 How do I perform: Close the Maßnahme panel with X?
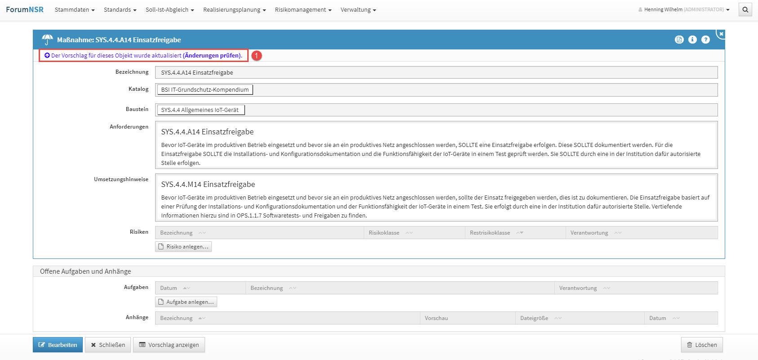[721, 34]
